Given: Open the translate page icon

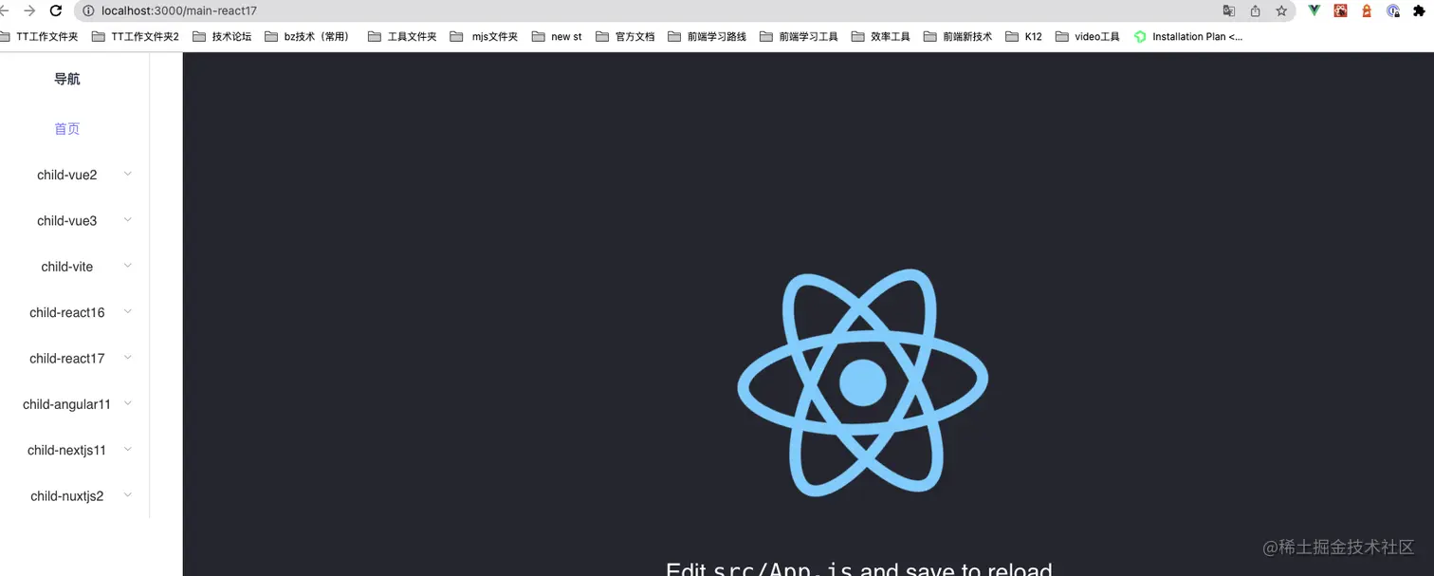Looking at the screenshot, I should [x=1229, y=10].
